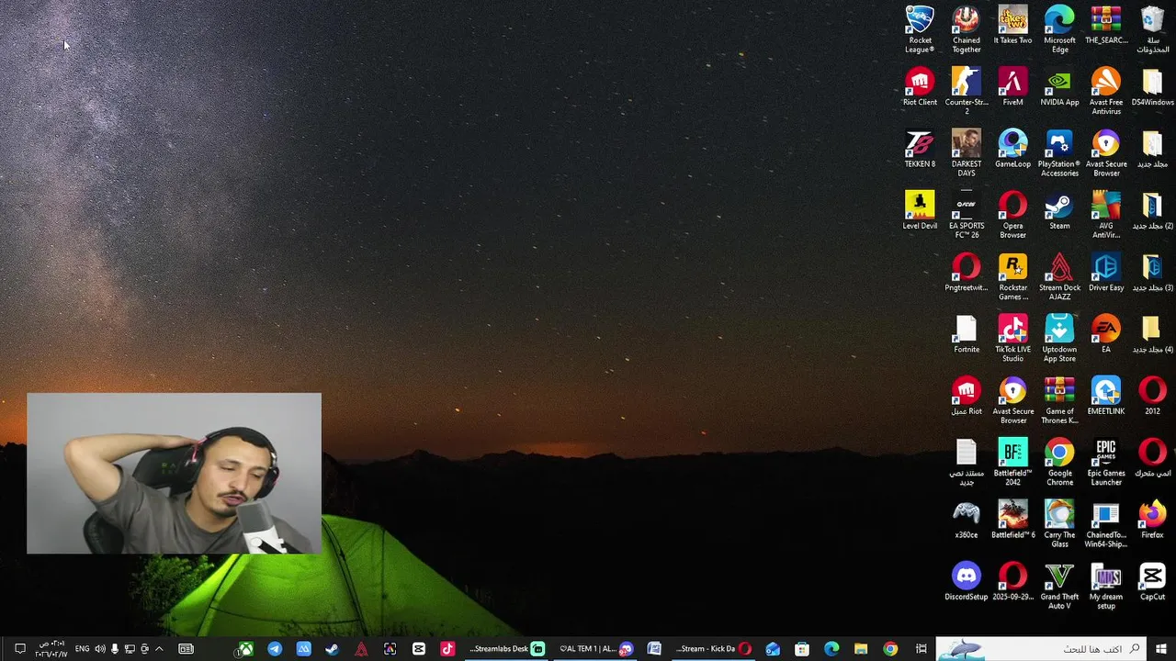Open Task View on the taskbar

(x=921, y=649)
